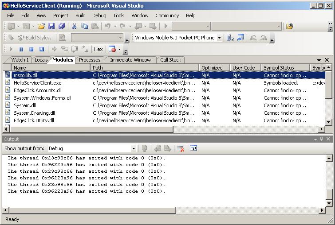Switch to the Watch 1 tab

(x=20, y=60)
